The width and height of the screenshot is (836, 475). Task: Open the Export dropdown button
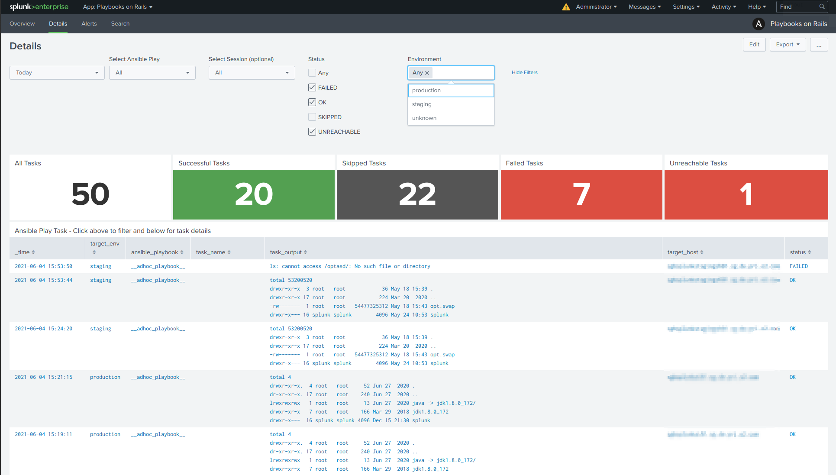coord(788,45)
